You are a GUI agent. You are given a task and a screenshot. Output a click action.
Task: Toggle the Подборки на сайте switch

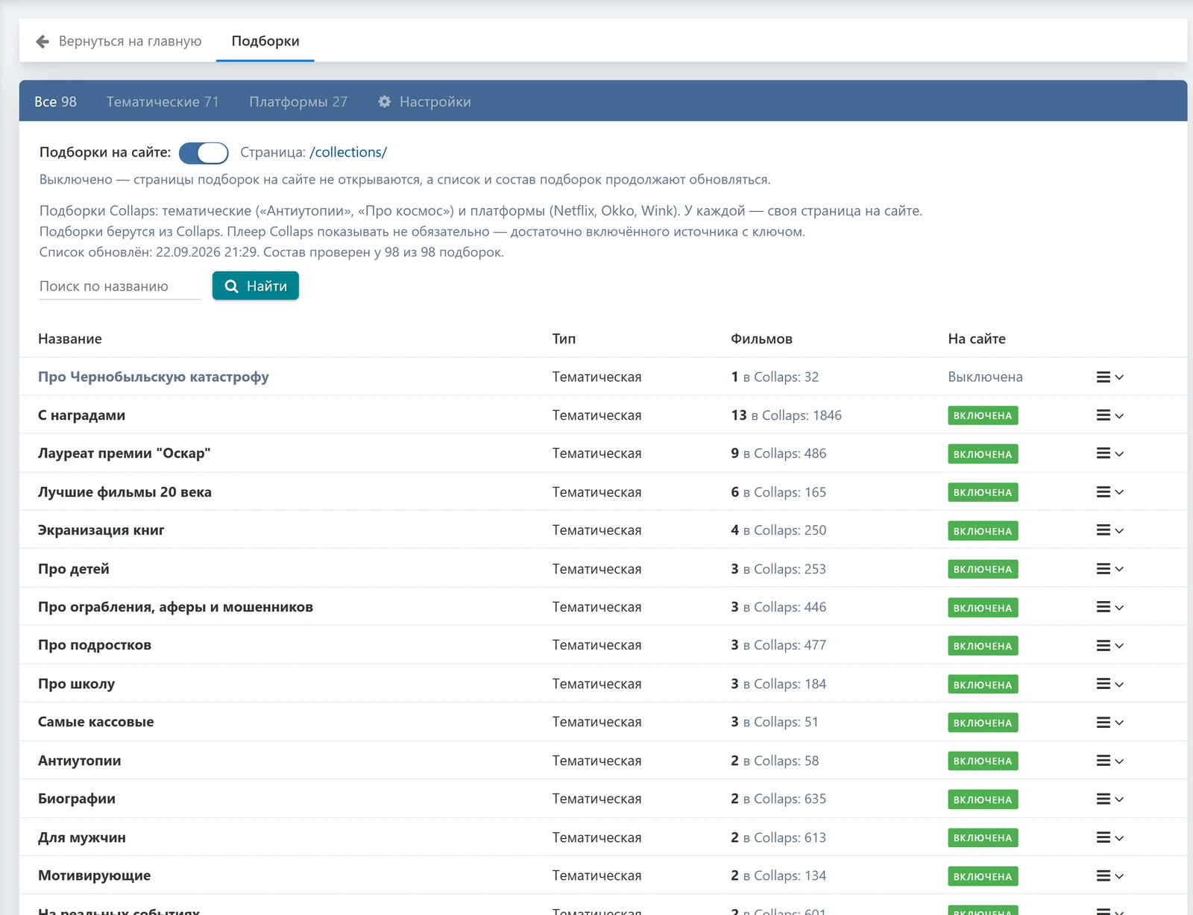tap(204, 153)
